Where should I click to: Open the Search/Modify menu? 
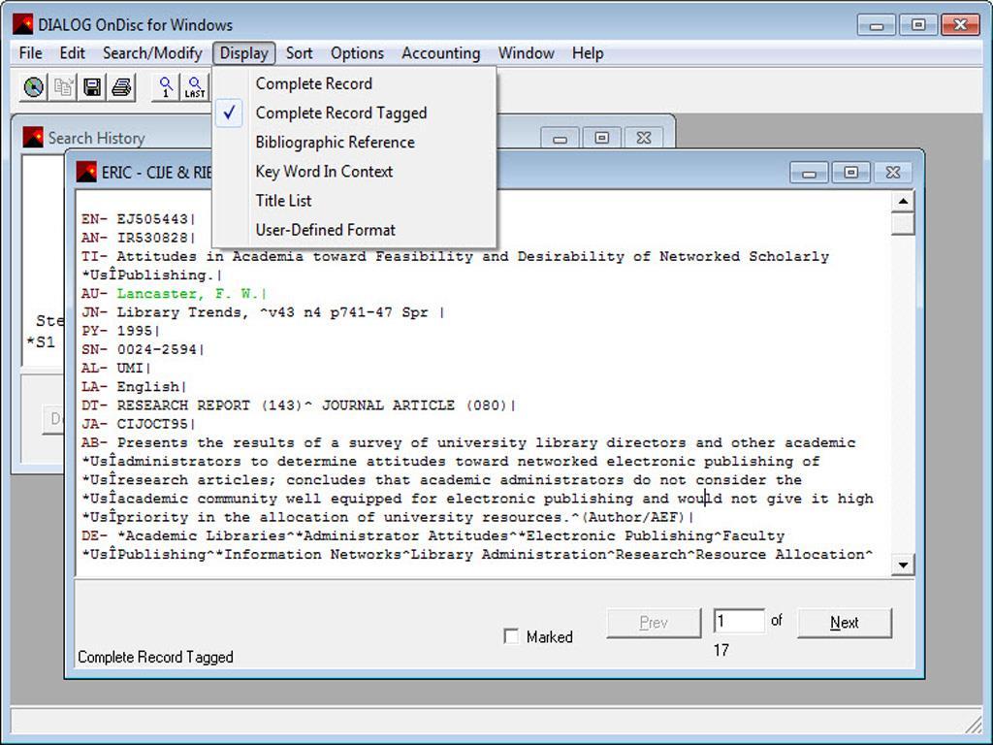(152, 53)
